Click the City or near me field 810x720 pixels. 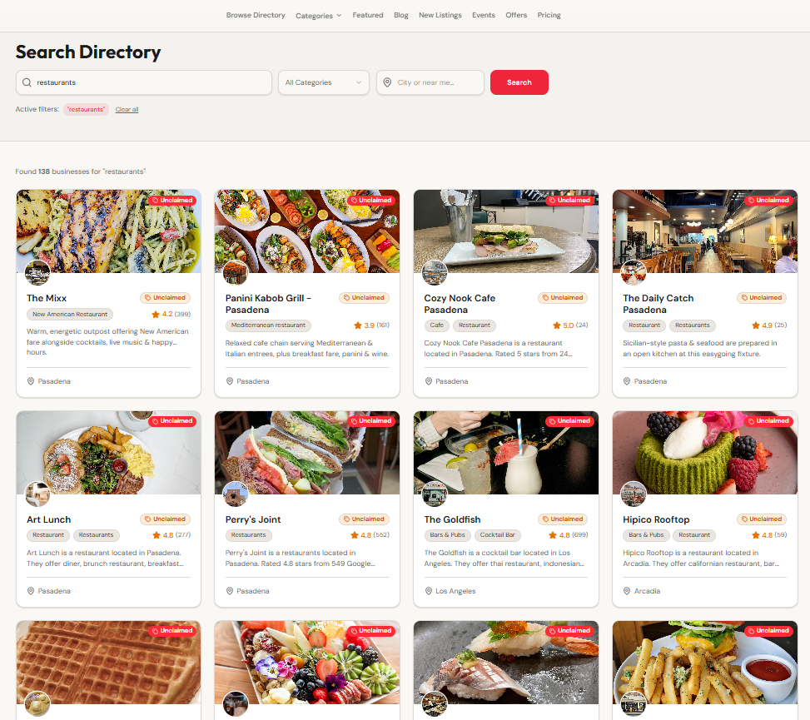430,82
